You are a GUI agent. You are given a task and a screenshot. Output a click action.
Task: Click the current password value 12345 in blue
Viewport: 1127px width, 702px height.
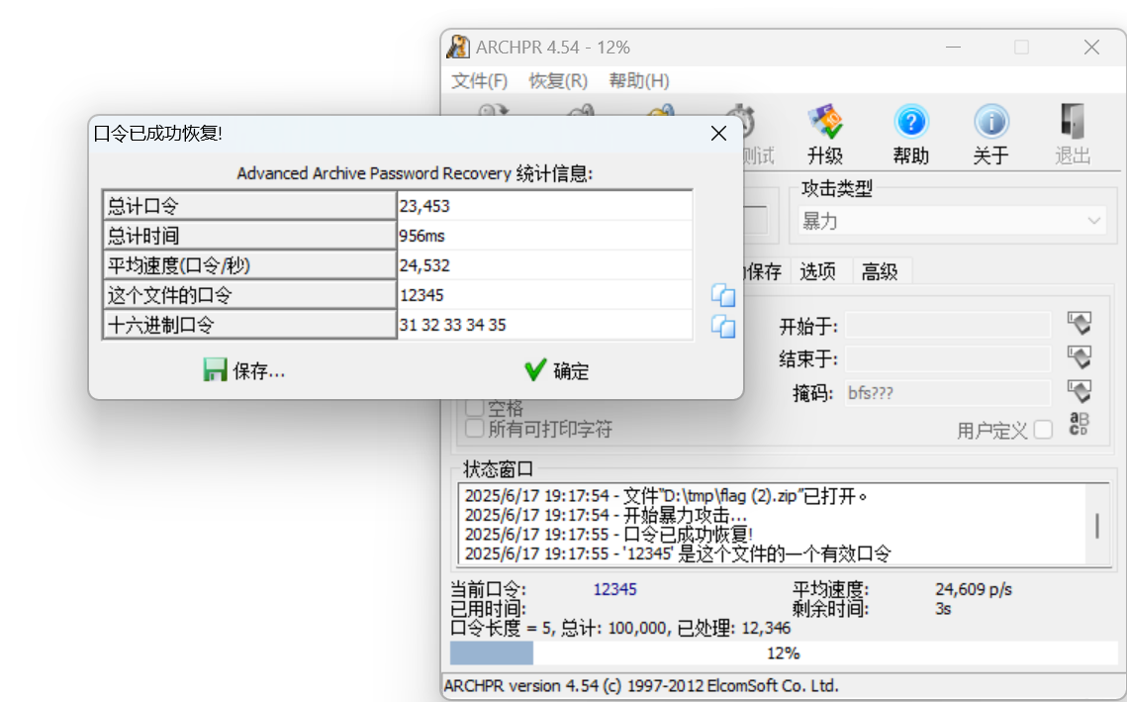pos(614,589)
